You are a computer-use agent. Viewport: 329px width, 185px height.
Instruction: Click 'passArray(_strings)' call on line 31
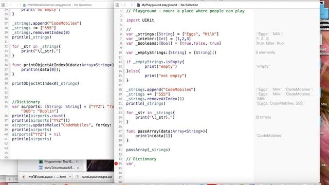point(148,150)
